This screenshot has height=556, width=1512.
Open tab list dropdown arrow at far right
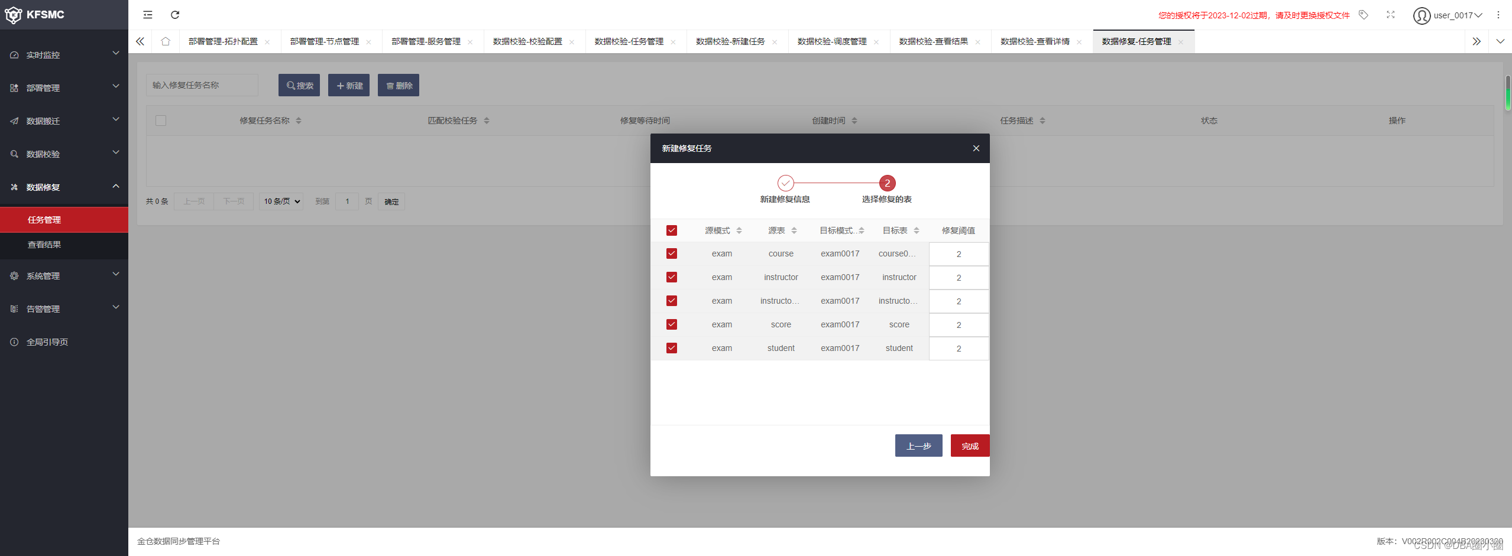[1500, 41]
